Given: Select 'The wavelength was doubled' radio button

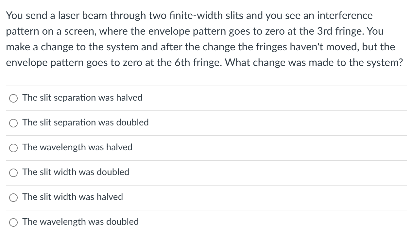Looking at the screenshot, I should coord(13,222).
